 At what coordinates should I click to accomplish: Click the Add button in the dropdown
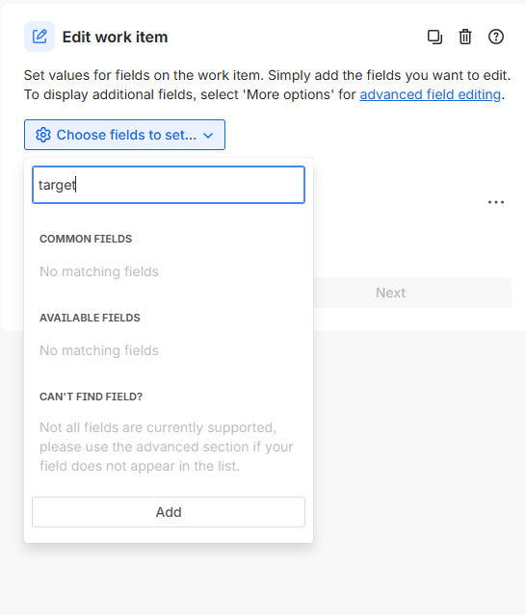click(x=169, y=512)
